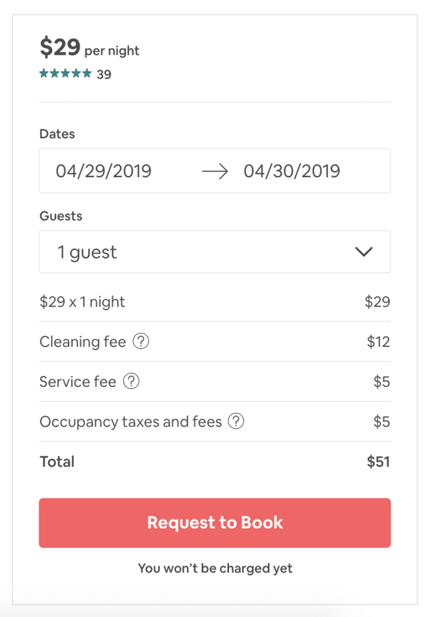Click the Dates section label
Image resolution: width=432 pixels, height=617 pixels.
[57, 134]
